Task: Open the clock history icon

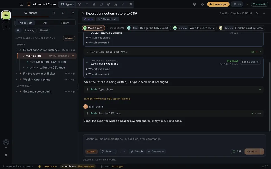Action: [x=108, y=4]
